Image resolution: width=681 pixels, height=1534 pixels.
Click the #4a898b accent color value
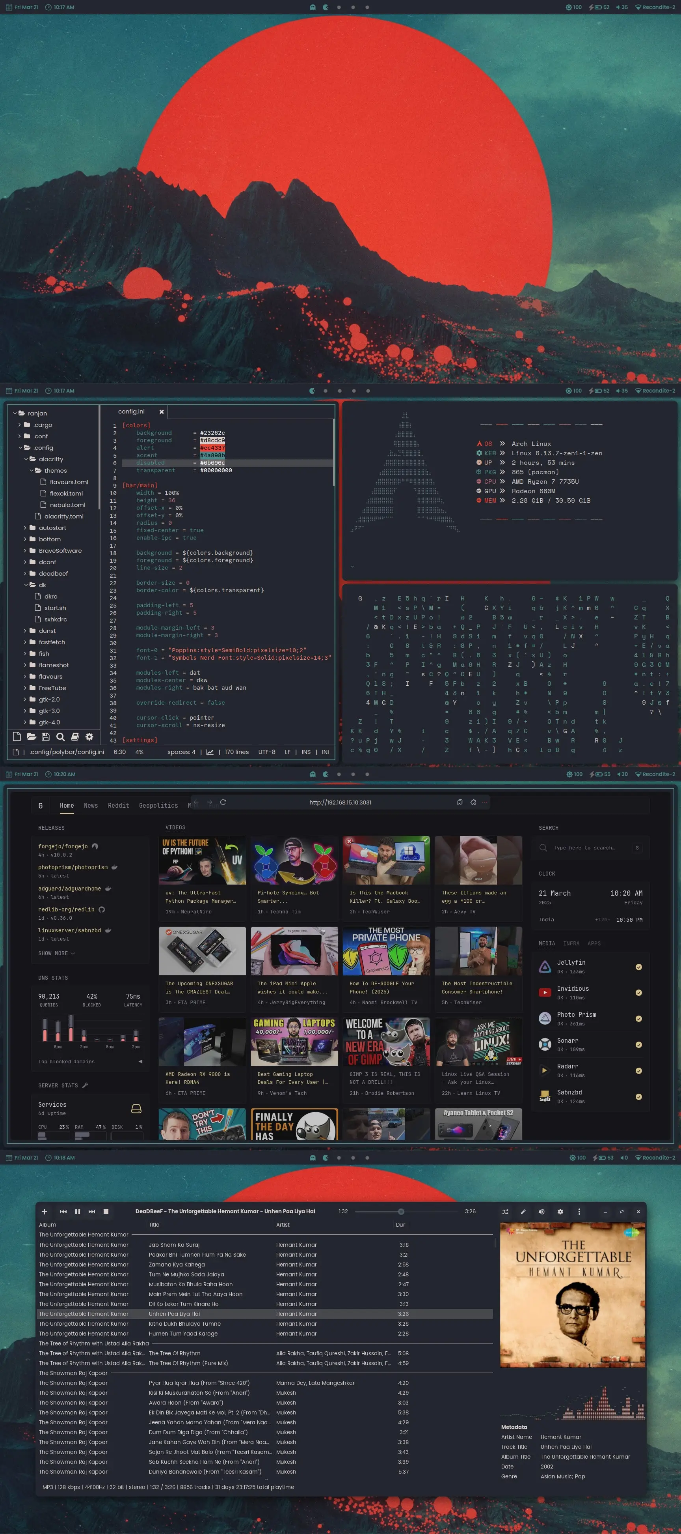[212, 455]
